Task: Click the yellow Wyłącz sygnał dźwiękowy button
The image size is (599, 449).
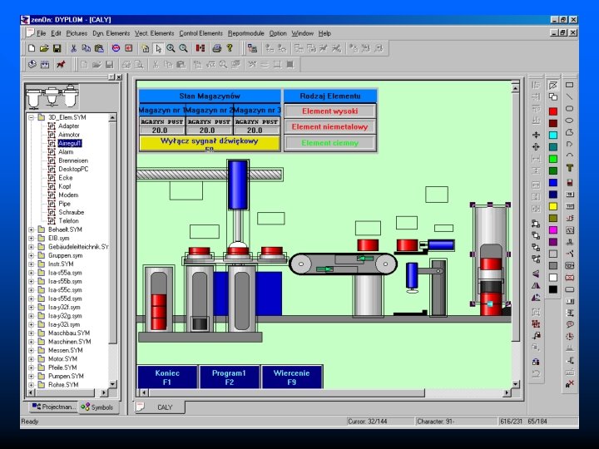Action: tap(210, 144)
